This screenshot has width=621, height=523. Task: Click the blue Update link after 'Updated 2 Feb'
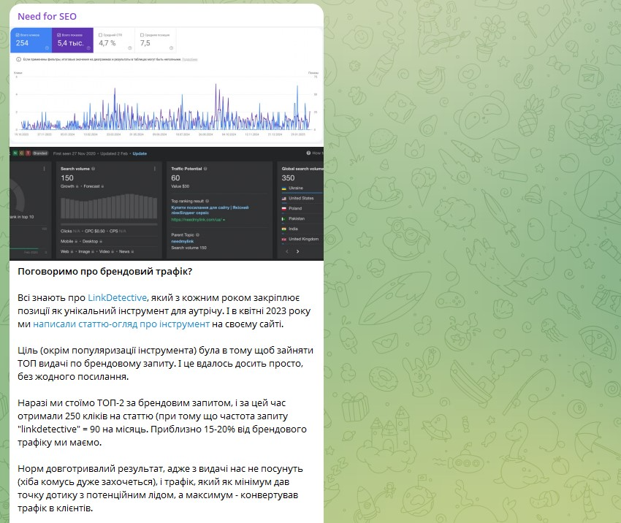click(140, 153)
